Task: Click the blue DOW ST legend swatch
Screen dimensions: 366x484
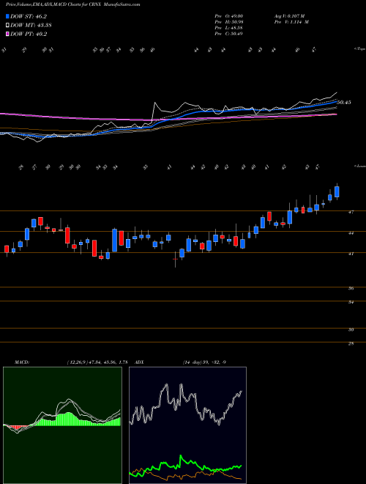Action: click(x=7, y=16)
